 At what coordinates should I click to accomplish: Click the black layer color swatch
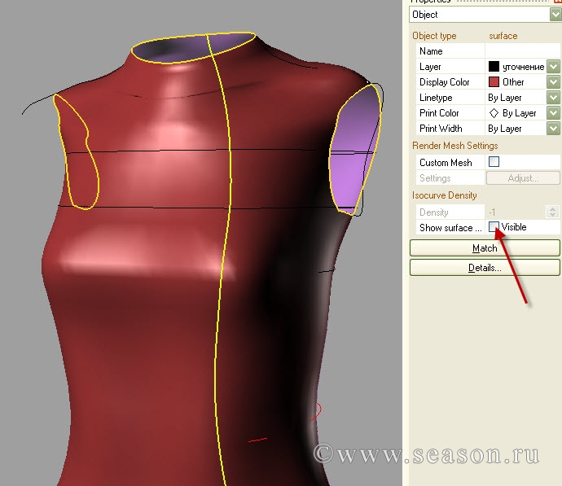click(494, 67)
